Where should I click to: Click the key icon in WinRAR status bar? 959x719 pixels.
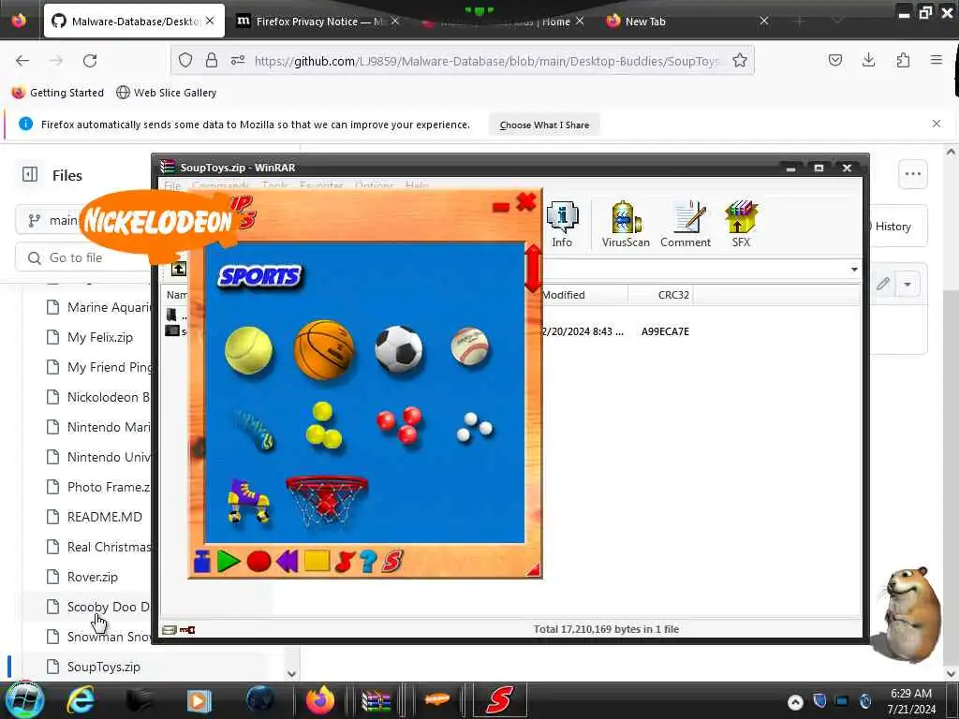187,630
